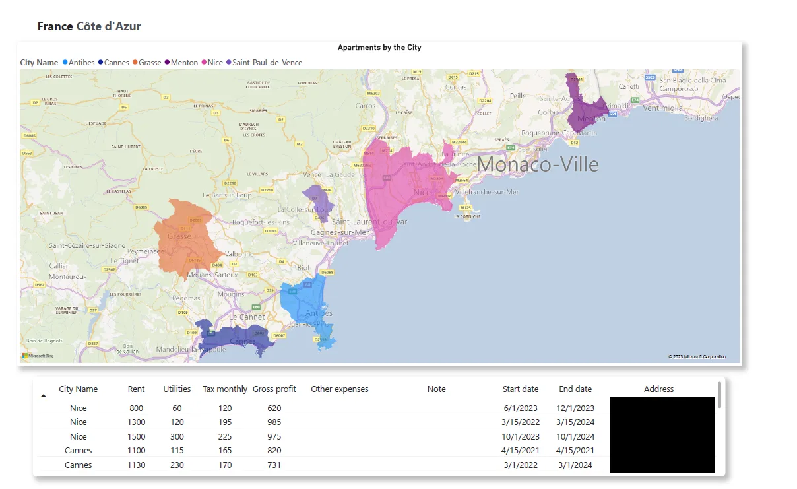
Task: Select the Cannes legend color marker
Action: (x=100, y=63)
